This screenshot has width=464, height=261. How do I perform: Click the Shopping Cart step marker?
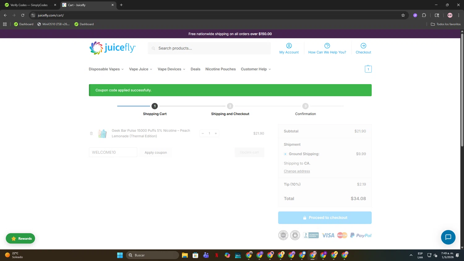155,106
